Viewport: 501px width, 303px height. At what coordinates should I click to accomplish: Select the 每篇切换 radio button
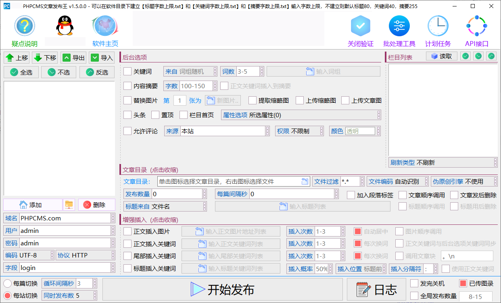[x=8, y=283]
